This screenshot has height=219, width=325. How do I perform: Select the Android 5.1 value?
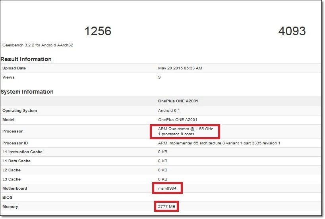point(169,111)
